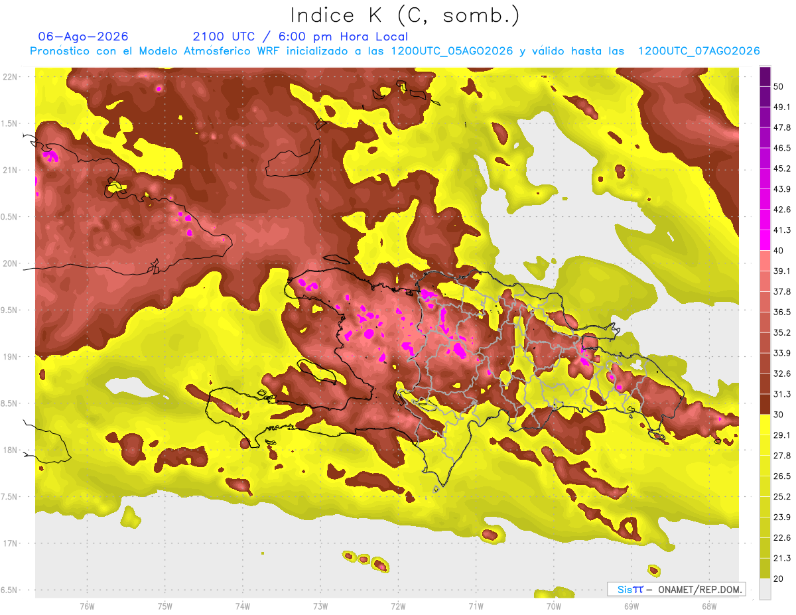Image resolution: width=796 pixels, height=615 pixels.
Task: Click the longitude label "71W"
Action: 476,606
